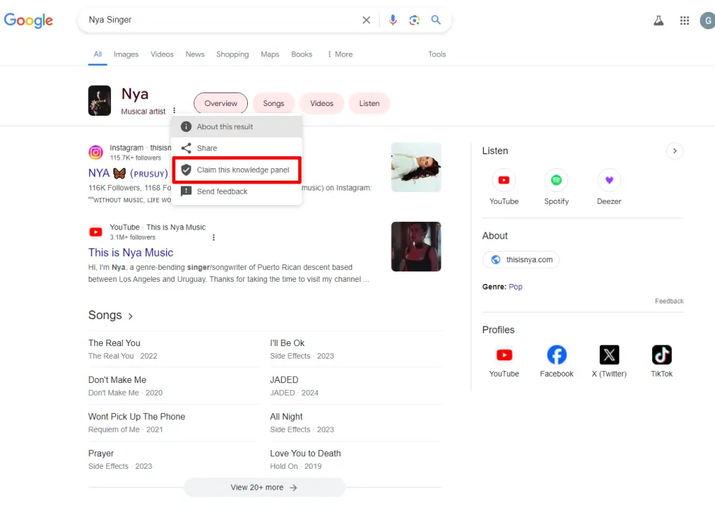Viewport: 715px width, 510px height.
Task: Expand the Songs section heading arrow
Action: tap(131, 316)
